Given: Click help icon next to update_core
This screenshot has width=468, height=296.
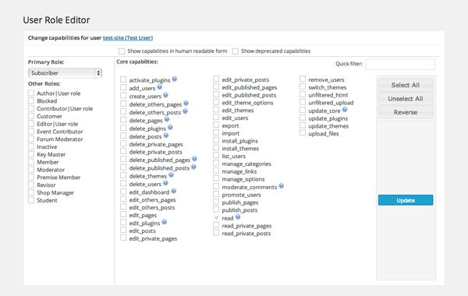Looking at the screenshot, I should (345, 109).
